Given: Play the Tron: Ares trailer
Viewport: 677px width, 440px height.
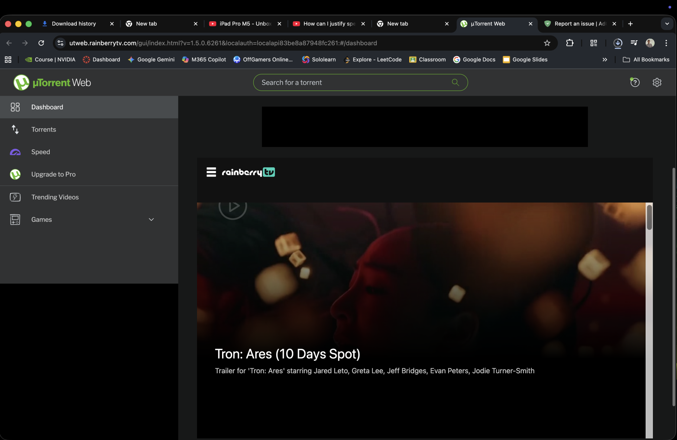Looking at the screenshot, I should point(233,207).
